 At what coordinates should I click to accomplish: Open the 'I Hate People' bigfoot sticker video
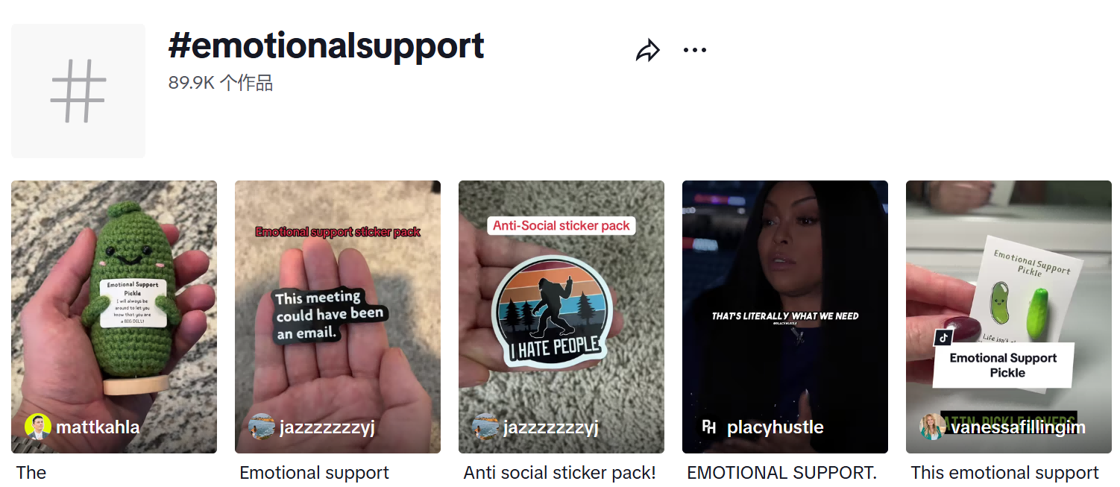pyautogui.click(x=561, y=317)
